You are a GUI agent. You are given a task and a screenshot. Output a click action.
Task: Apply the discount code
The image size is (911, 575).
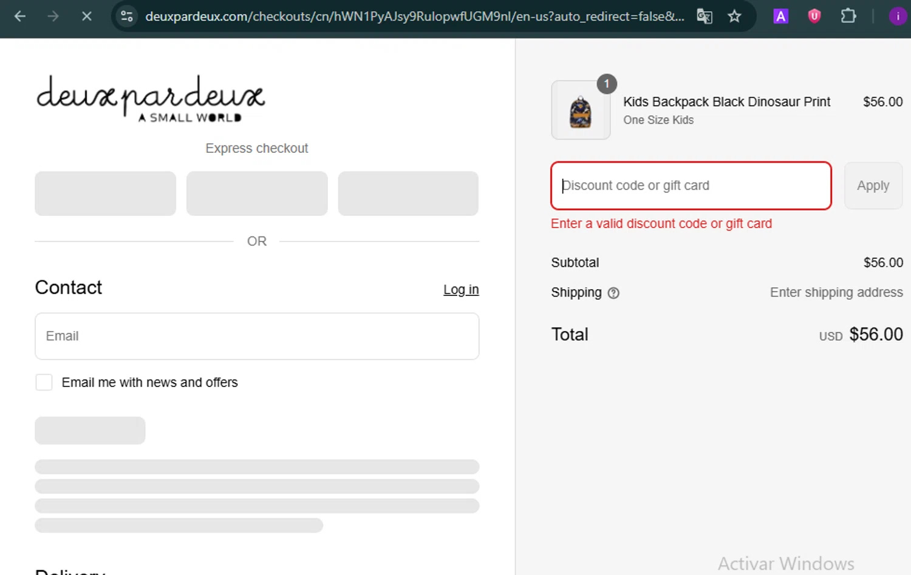pos(873,186)
